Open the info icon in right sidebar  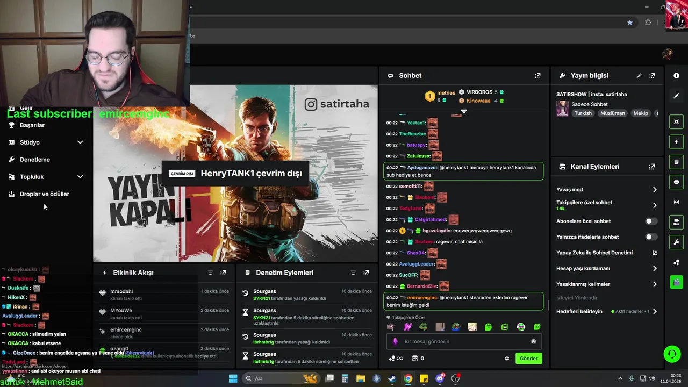pyautogui.click(x=676, y=76)
